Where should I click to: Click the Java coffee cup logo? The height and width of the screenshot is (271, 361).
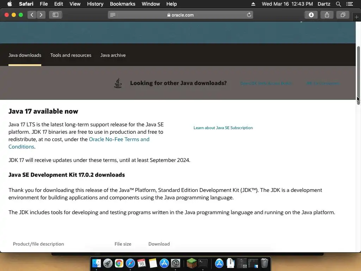coord(118,83)
